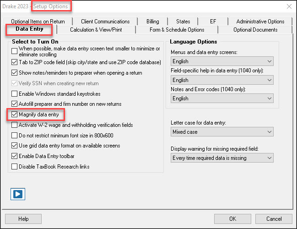Go to the Billing tab
Viewport: 297px width, 229px height.
[x=153, y=22]
